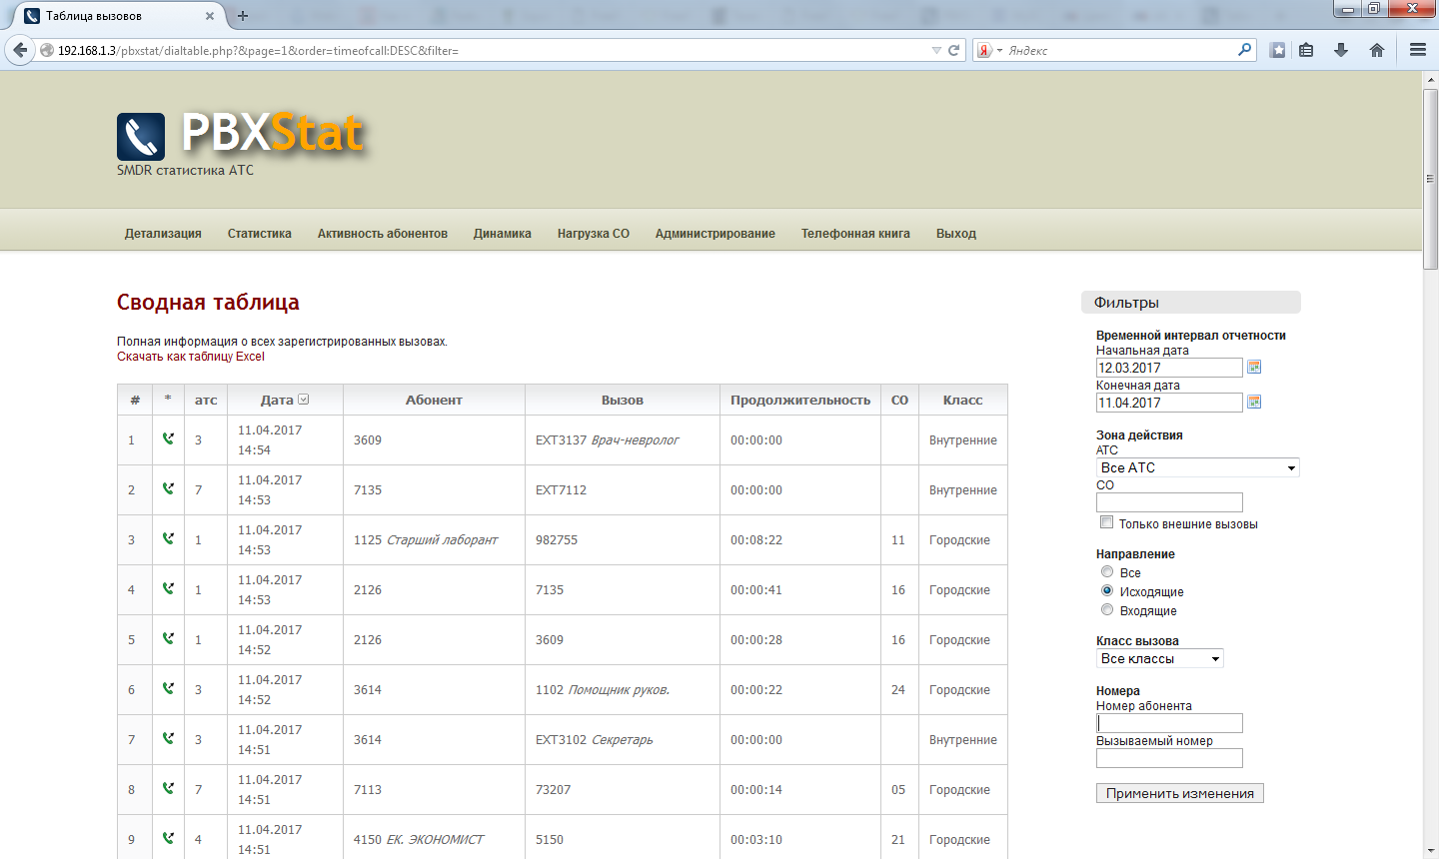The image size is (1439, 859).
Task: Open the 'Все классы' call class dropdown
Action: (x=1159, y=659)
